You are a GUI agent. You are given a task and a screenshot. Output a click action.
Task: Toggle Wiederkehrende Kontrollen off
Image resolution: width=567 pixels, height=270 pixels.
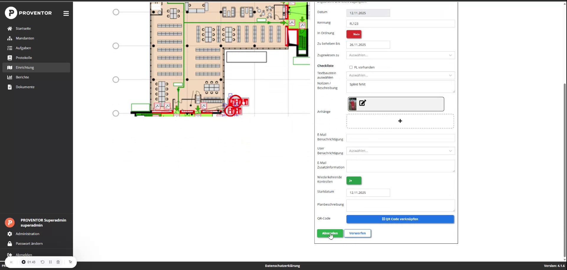coord(353,180)
